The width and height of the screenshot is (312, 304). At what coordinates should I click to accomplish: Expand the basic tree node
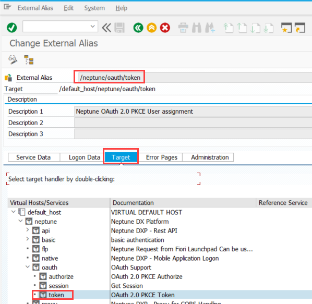28,239
